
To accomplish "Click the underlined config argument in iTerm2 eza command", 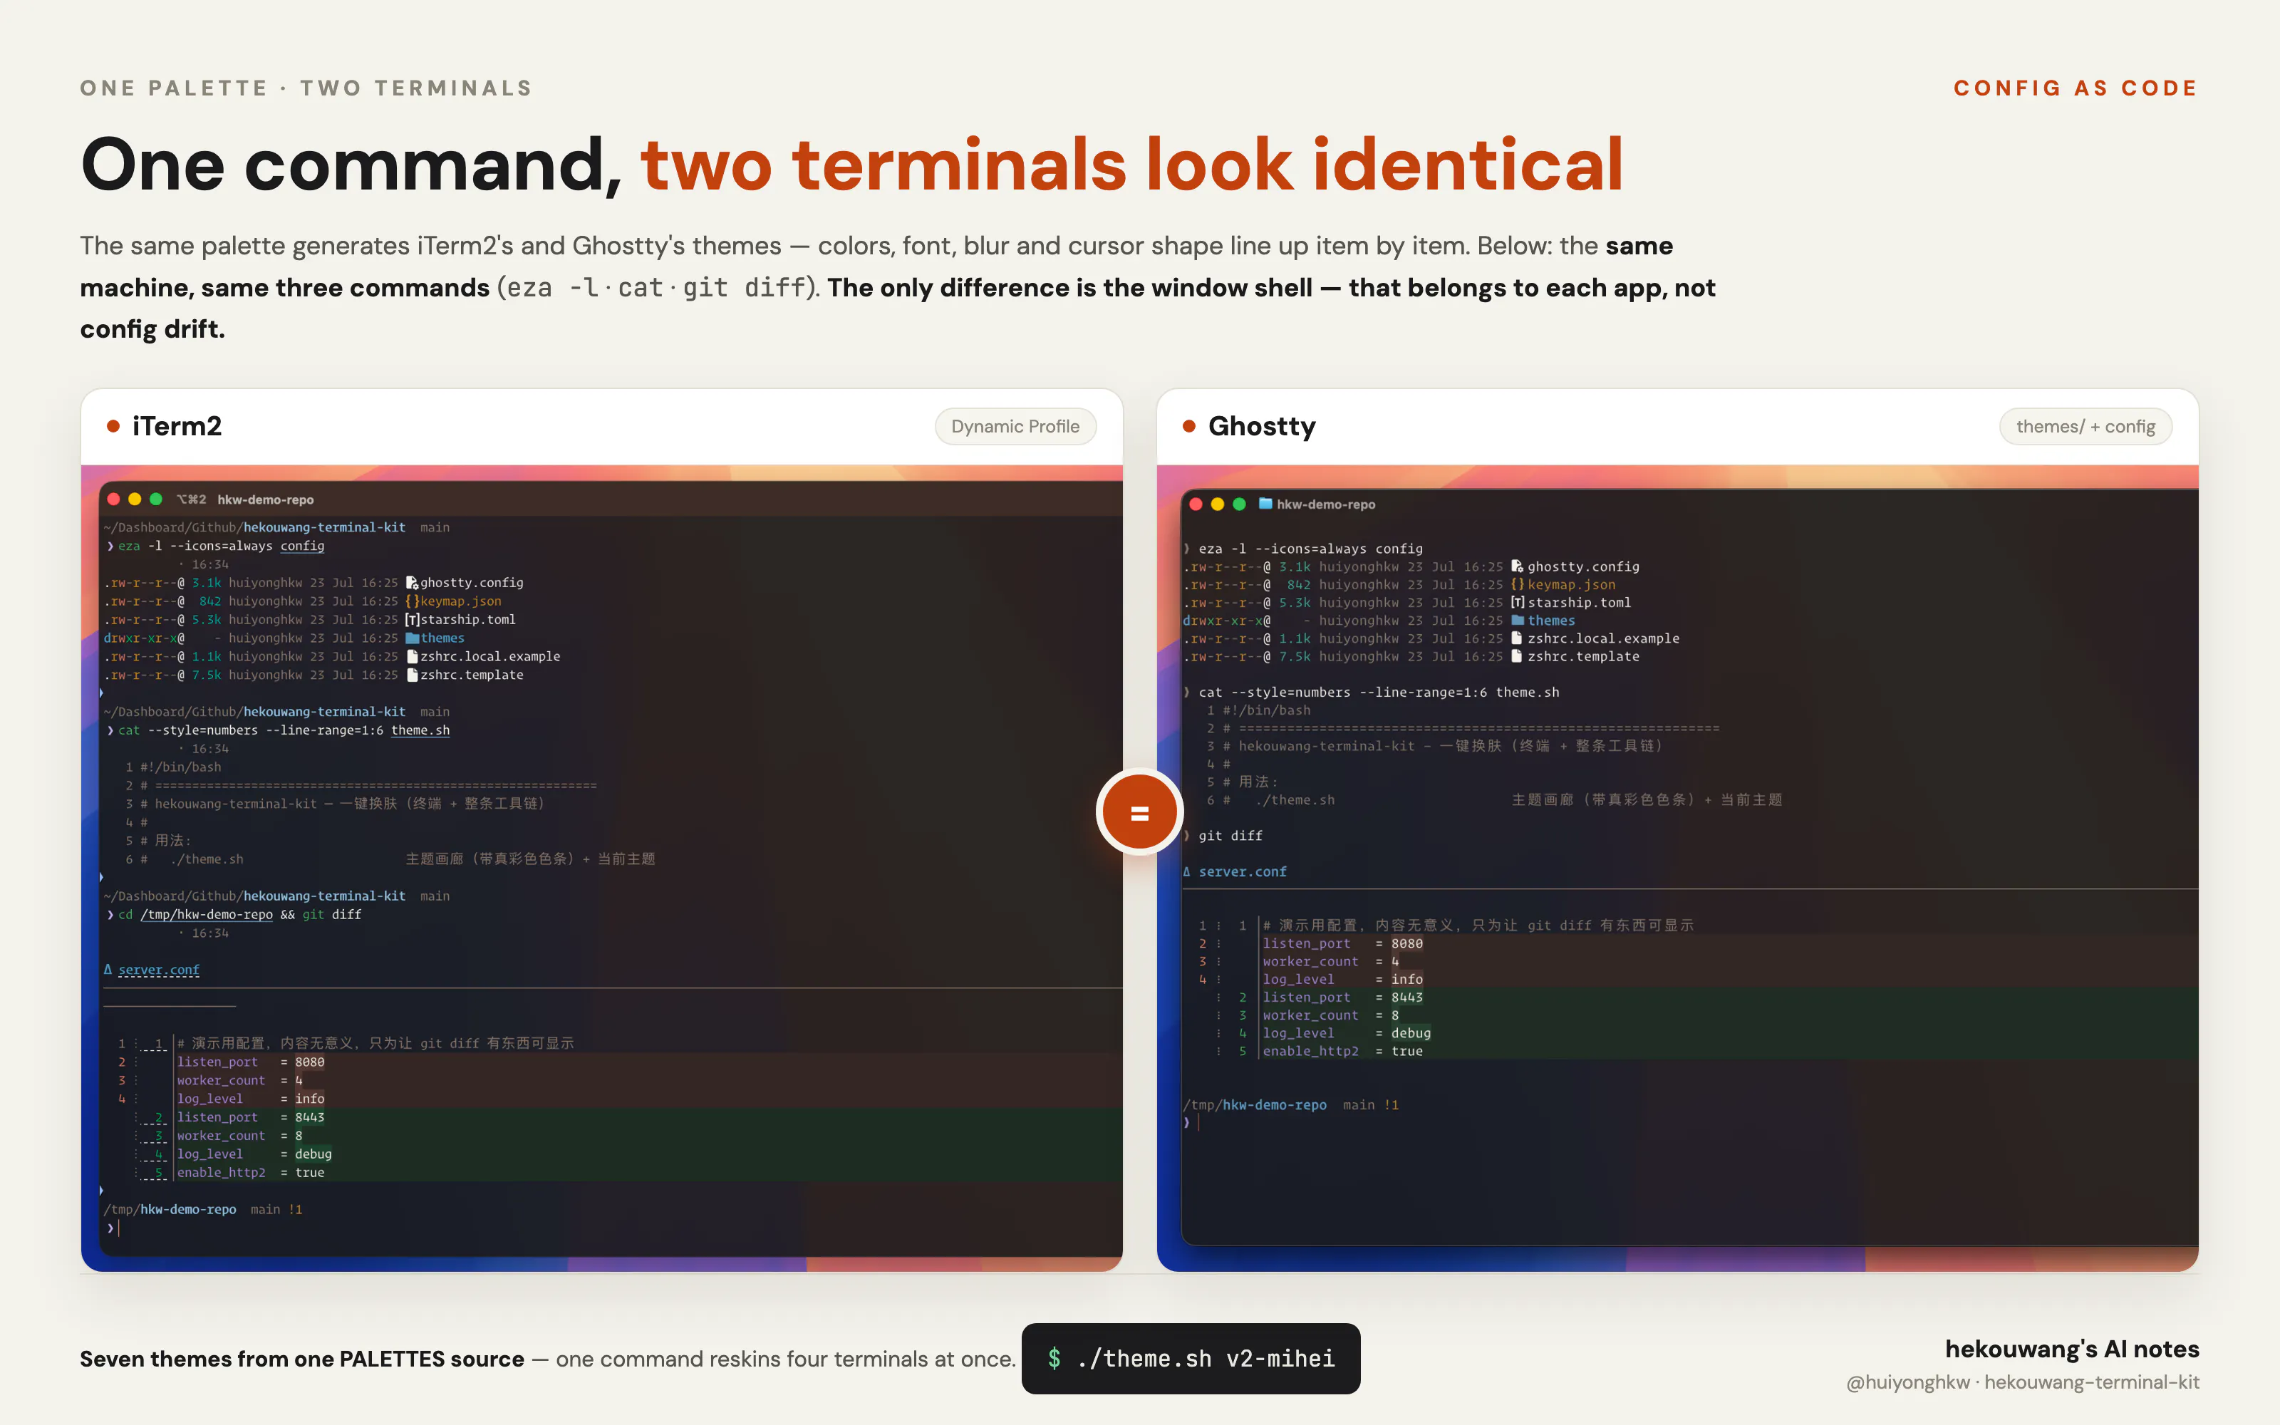I will click(x=302, y=546).
